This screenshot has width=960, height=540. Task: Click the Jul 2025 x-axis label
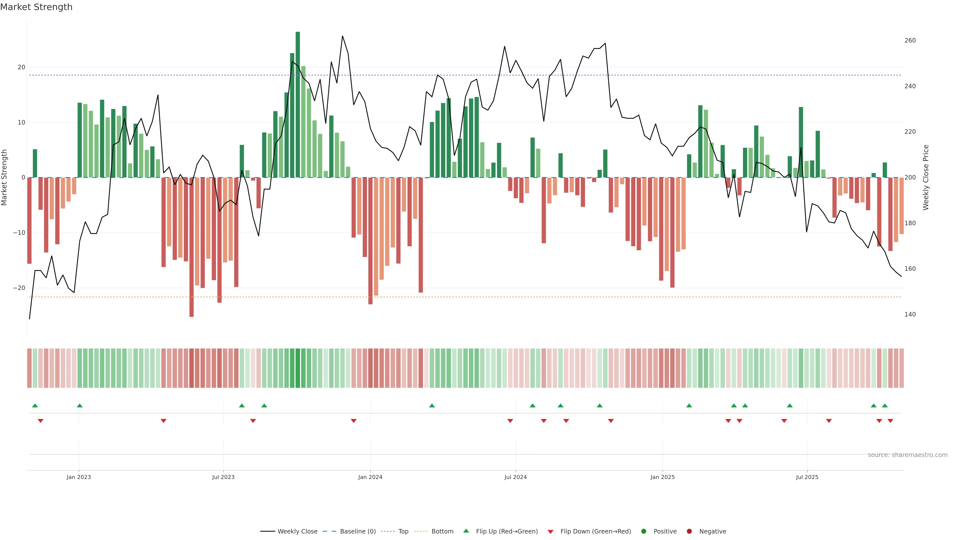pyautogui.click(x=807, y=477)
